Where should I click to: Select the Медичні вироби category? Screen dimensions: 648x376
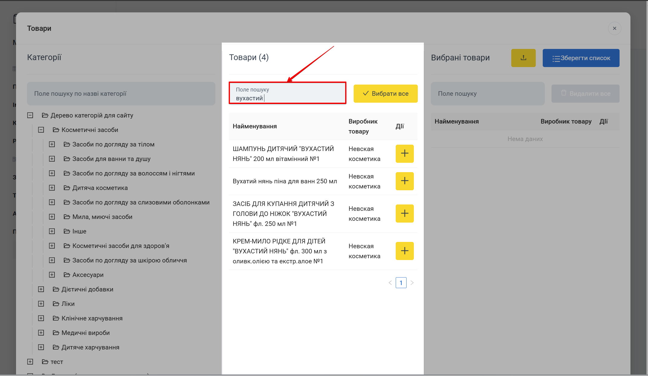85,333
